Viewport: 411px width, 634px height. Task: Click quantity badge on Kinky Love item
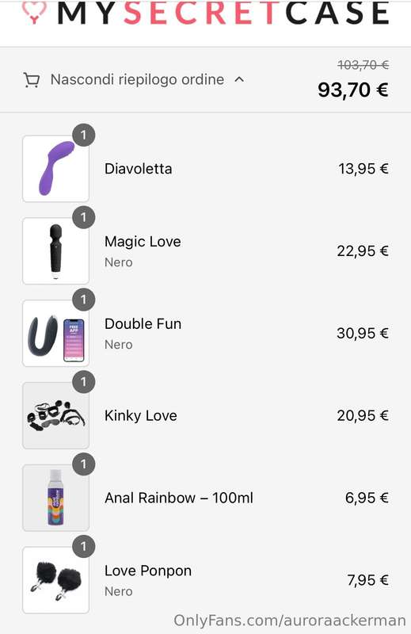(84, 382)
